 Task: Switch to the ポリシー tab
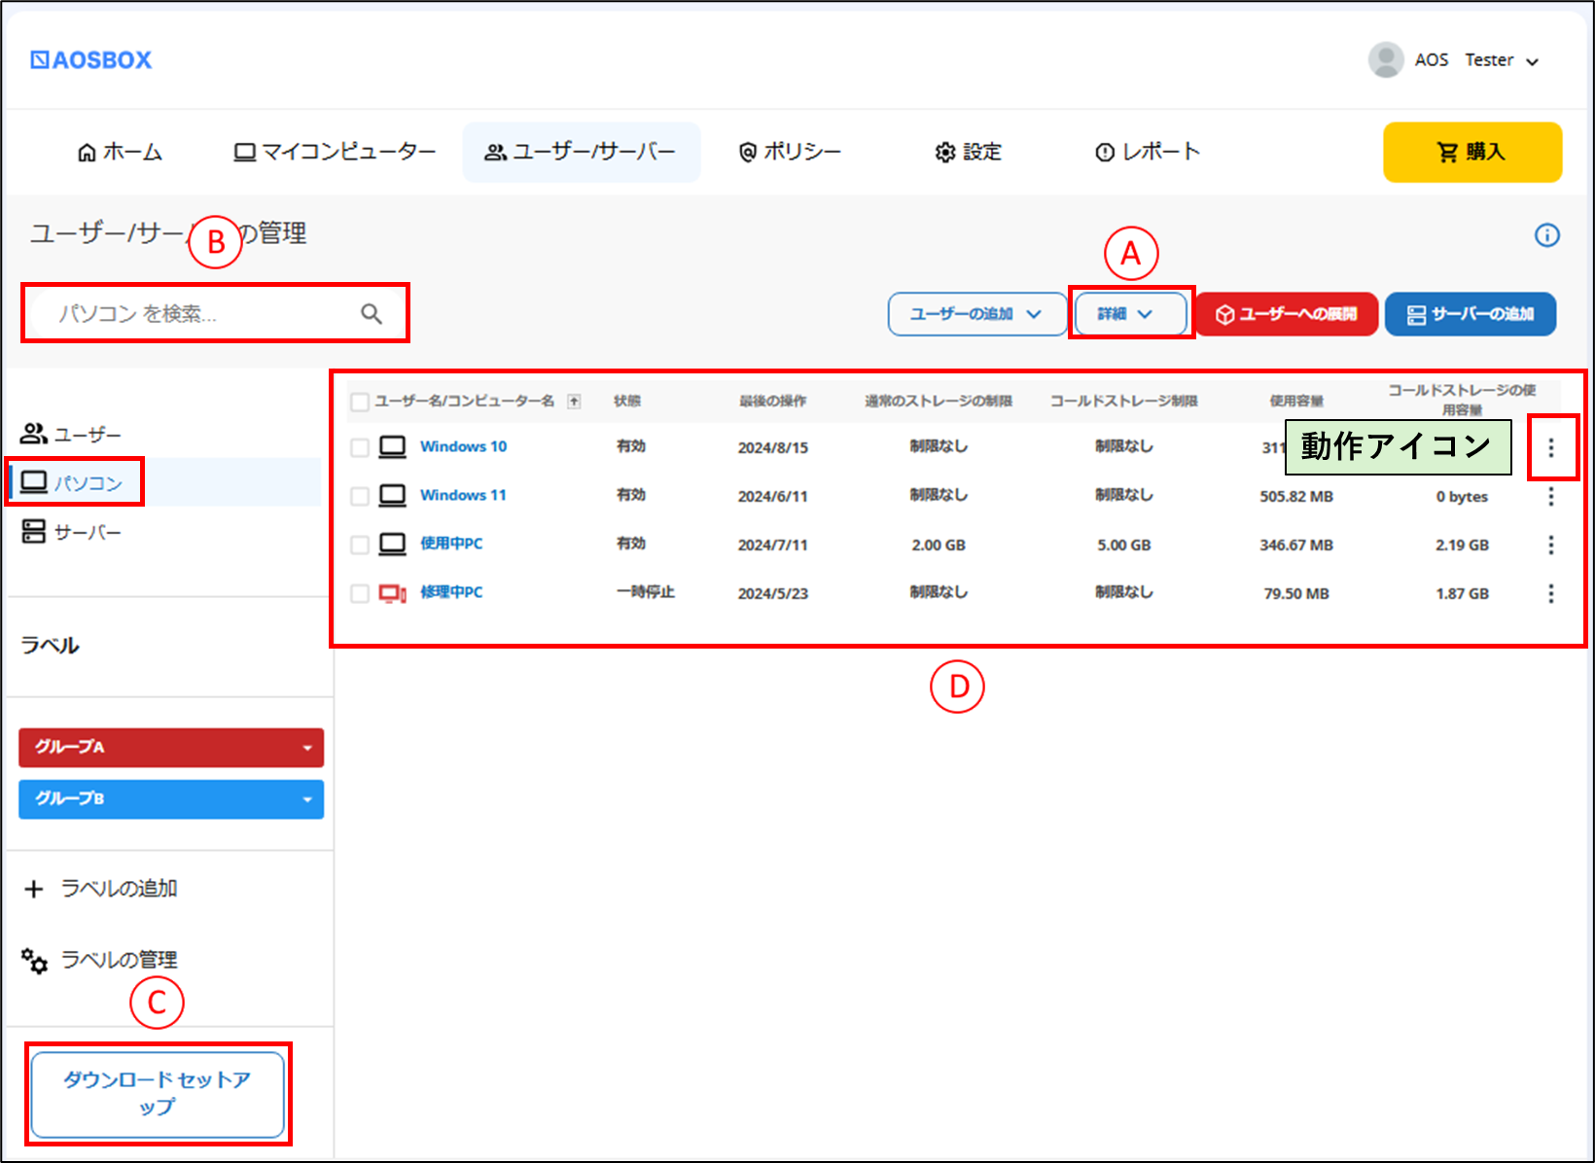(791, 152)
